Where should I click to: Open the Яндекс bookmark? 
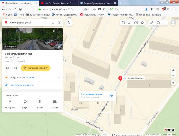(x=7, y=15)
